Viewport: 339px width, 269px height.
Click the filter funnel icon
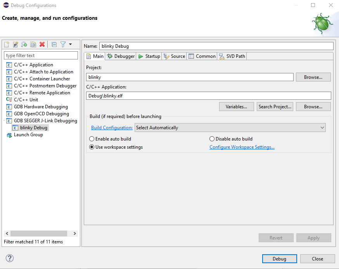pos(63,45)
